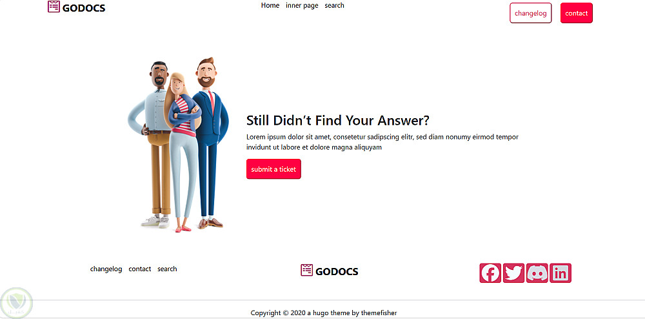Open the footer changelog link
The width and height of the screenshot is (645, 319).
pyautogui.click(x=106, y=269)
